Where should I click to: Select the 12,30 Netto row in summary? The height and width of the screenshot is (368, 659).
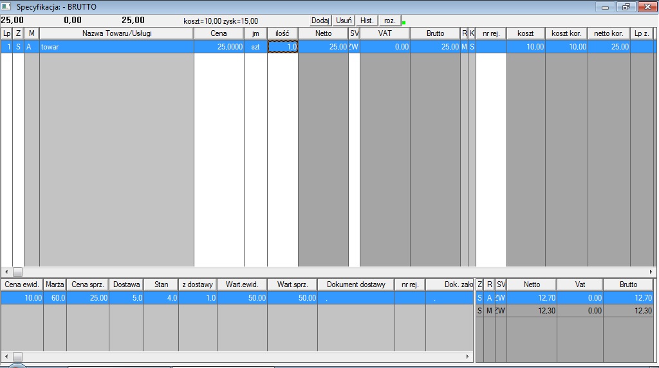pos(531,311)
